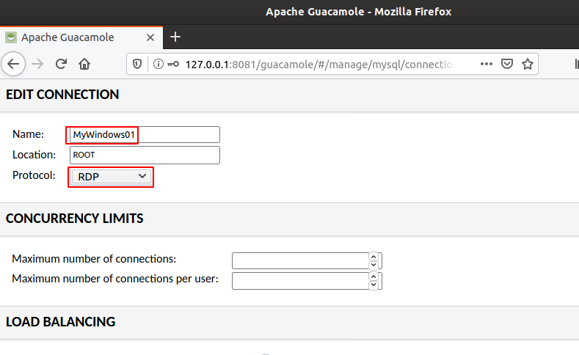The image size is (579, 355).
Task: Reload the page with the refresh icon
Action: (61, 64)
